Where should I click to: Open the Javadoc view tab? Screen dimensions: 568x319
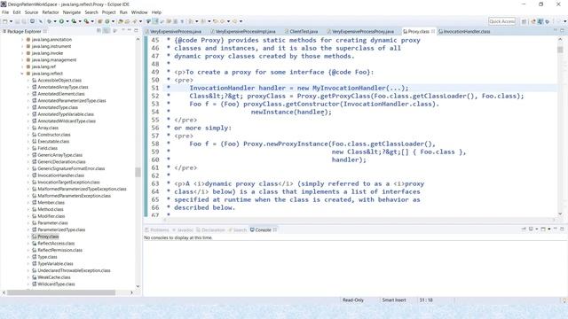183,230
